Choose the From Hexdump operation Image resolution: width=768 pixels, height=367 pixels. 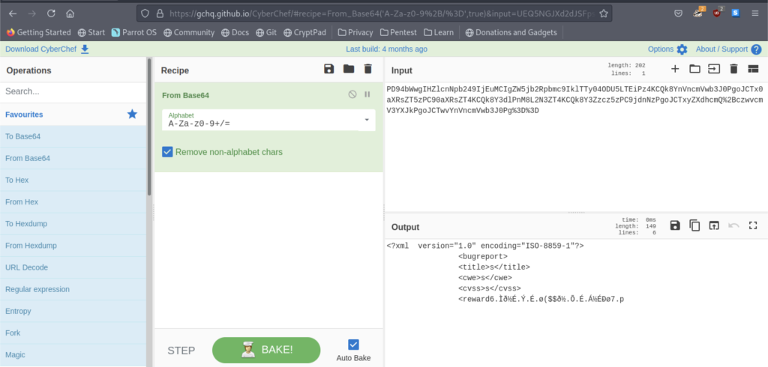(x=31, y=246)
